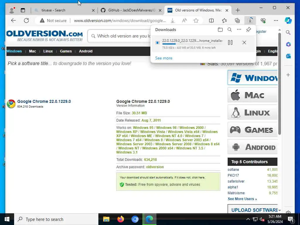Open the tab actions menu icon
This screenshot has width=300, height=225.
[x=23, y=10]
